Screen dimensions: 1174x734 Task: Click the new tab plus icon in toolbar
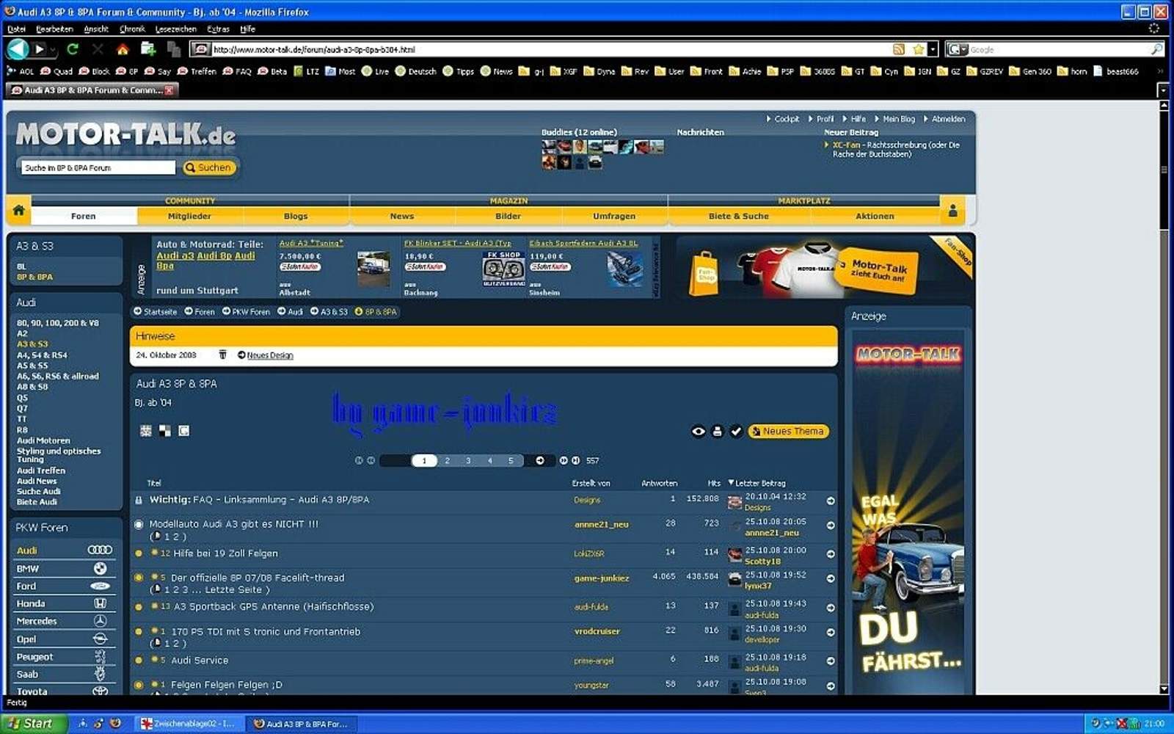point(148,49)
